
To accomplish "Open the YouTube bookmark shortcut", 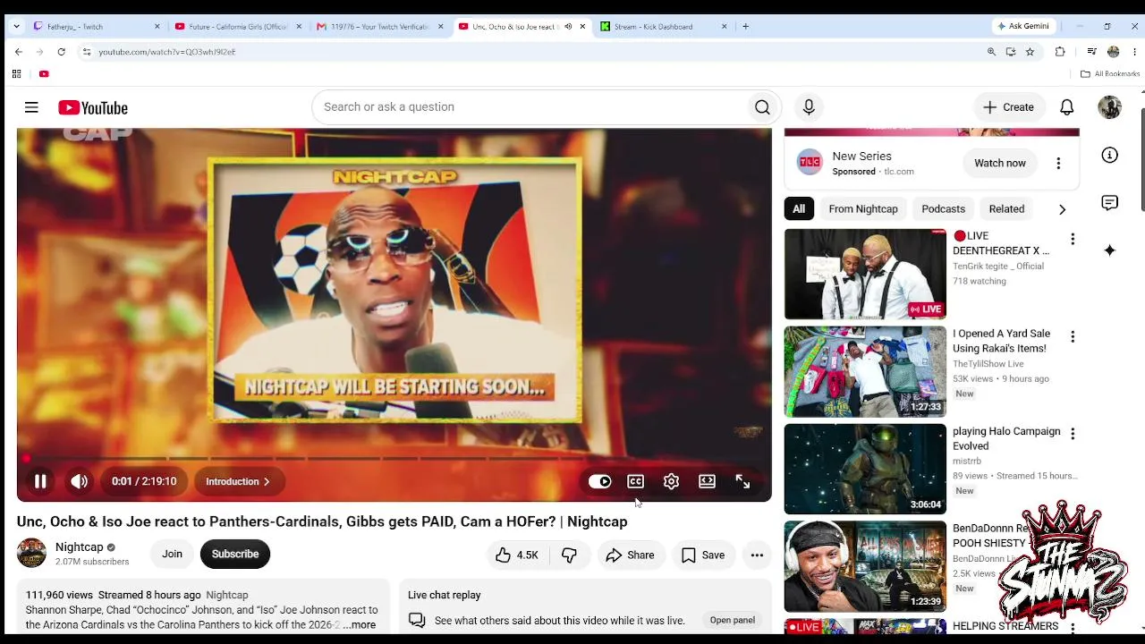I will (x=44, y=73).
